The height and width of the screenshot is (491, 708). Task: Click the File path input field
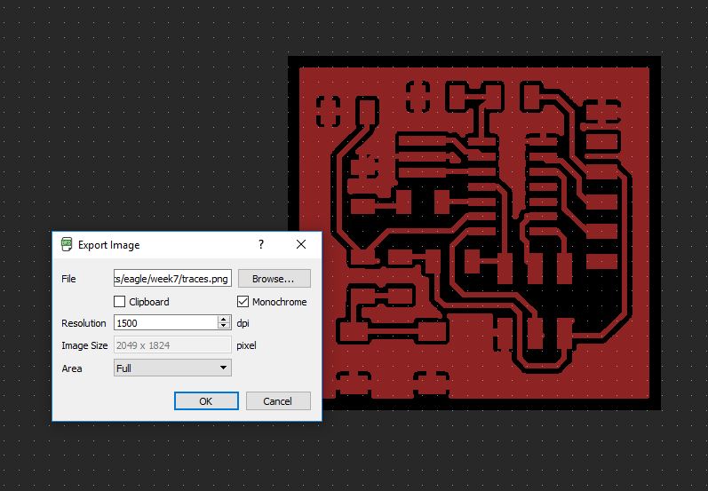pyautogui.click(x=172, y=279)
